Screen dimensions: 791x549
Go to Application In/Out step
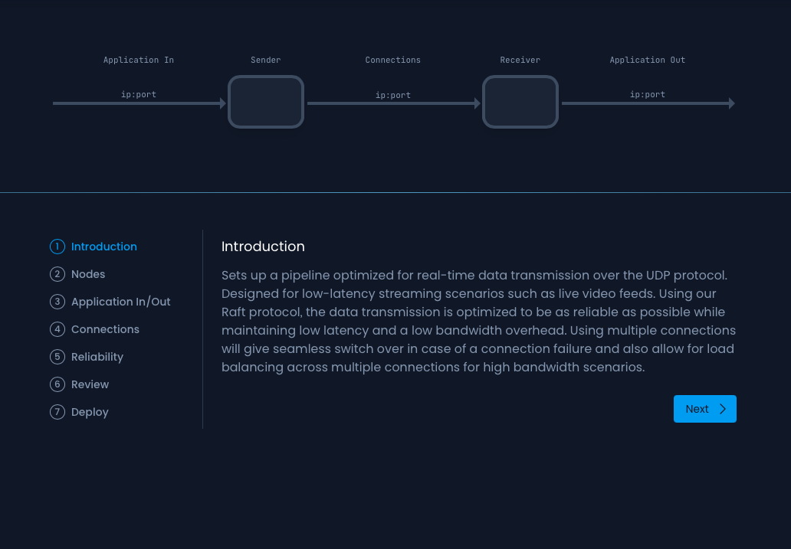(120, 302)
